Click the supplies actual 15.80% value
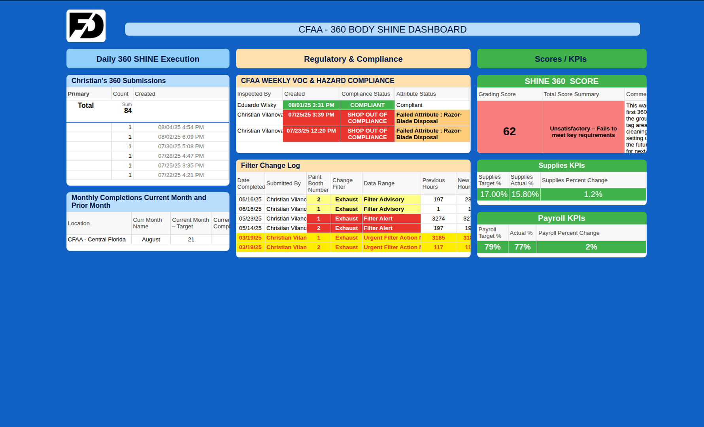The height and width of the screenshot is (427, 704). (x=525, y=194)
